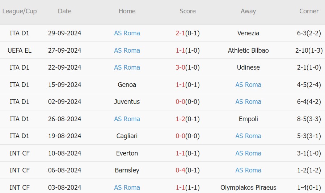Click the UEFA EL league label

tap(20, 51)
